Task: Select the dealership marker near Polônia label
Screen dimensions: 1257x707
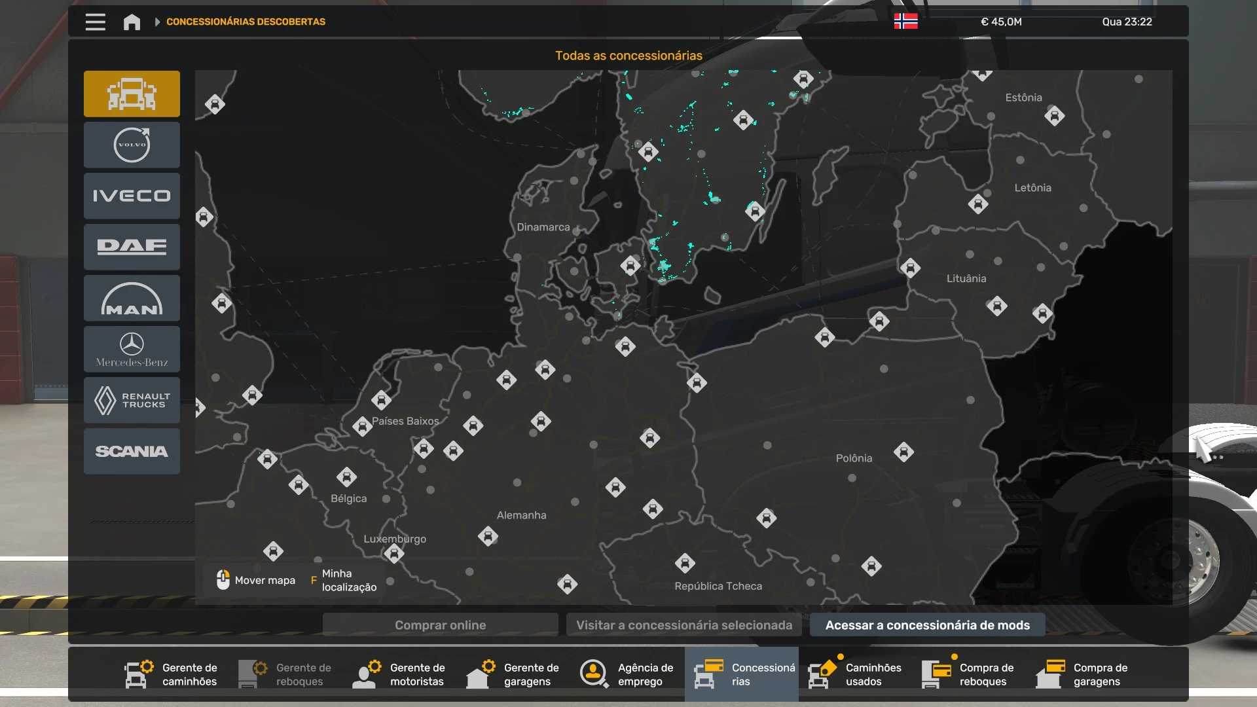Action: tap(903, 452)
